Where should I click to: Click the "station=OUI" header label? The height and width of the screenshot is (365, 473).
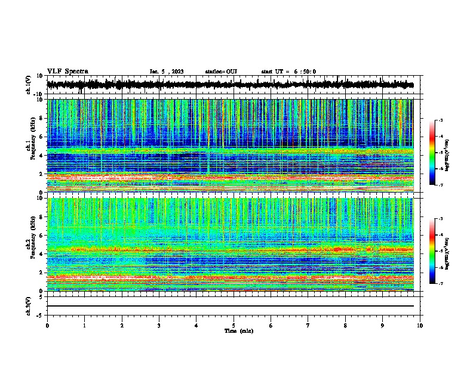coord(221,72)
